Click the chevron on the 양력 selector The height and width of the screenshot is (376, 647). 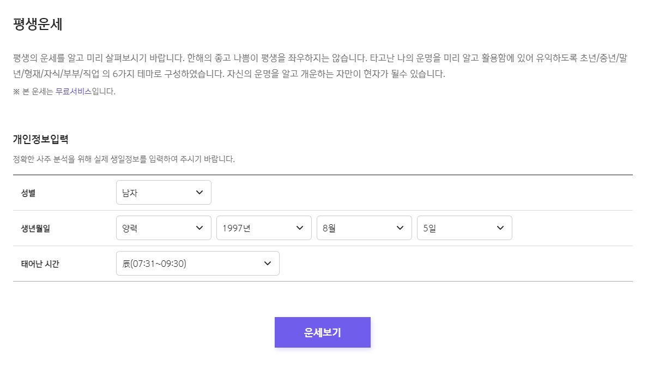click(201, 228)
